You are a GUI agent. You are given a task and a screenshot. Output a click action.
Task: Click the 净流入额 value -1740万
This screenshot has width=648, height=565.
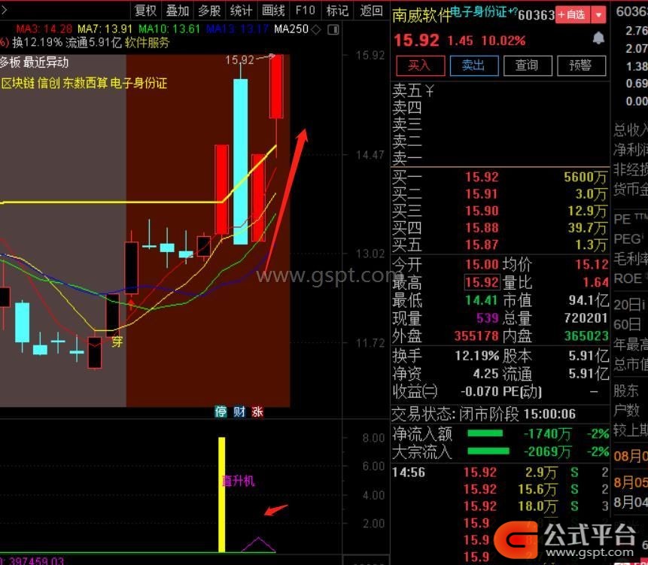(548, 434)
